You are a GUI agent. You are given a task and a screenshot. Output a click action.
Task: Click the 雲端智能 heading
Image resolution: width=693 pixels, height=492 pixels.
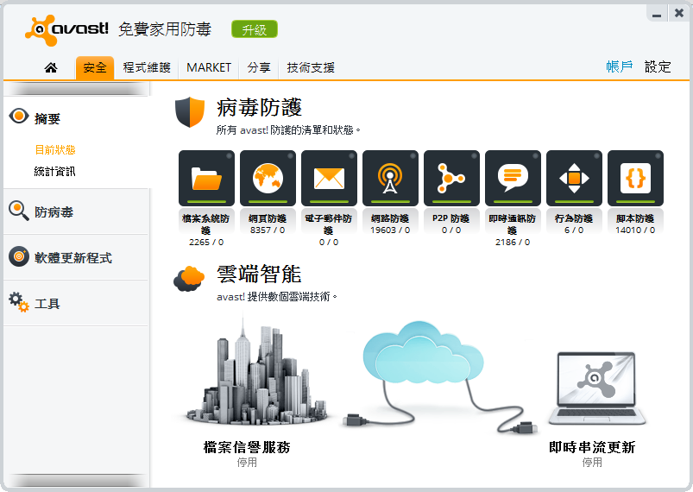(x=260, y=274)
